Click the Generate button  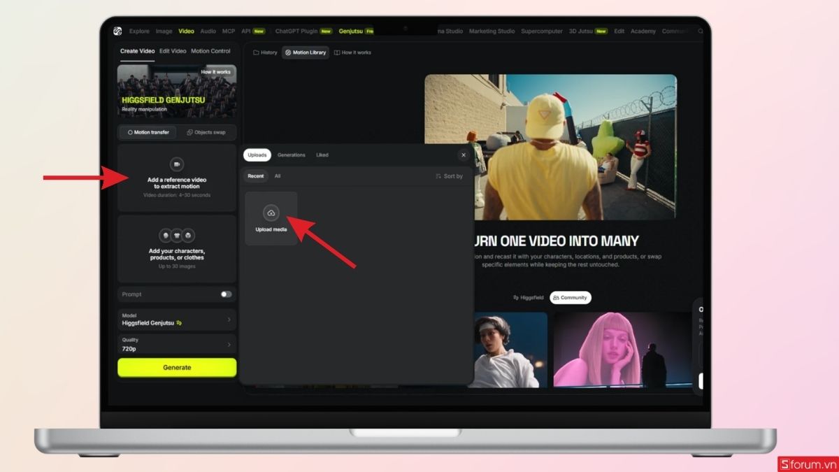pos(177,367)
